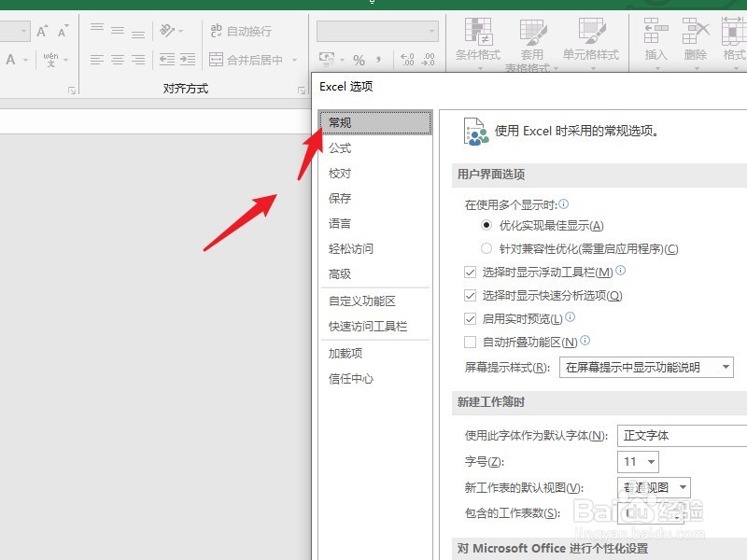Click the 包含的工作表数 input field
Image resolution: width=747 pixels, height=560 pixels.
(x=650, y=512)
